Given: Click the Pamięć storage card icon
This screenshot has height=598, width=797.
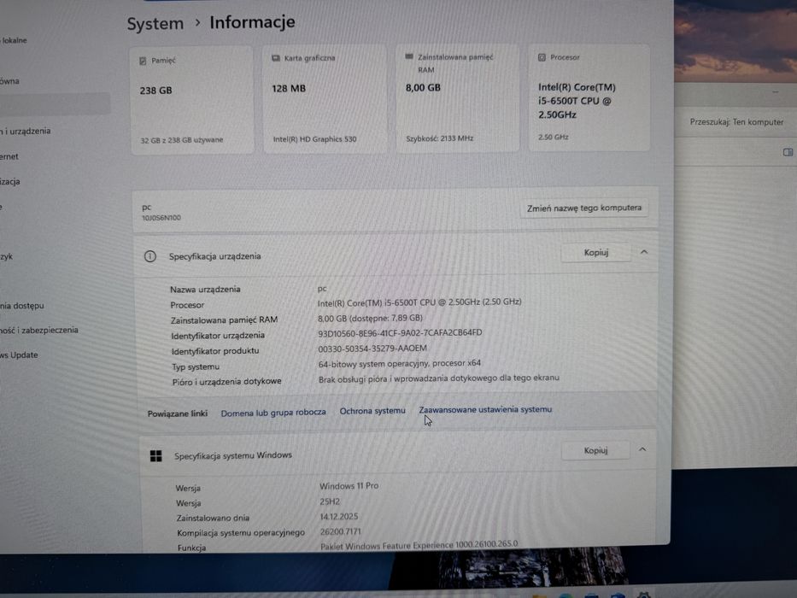Looking at the screenshot, I should click(x=143, y=61).
